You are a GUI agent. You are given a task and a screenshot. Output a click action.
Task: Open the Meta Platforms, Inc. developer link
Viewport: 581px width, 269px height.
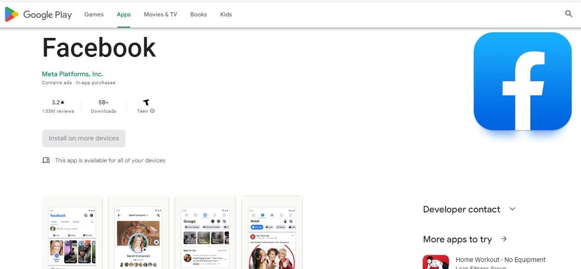click(73, 74)
